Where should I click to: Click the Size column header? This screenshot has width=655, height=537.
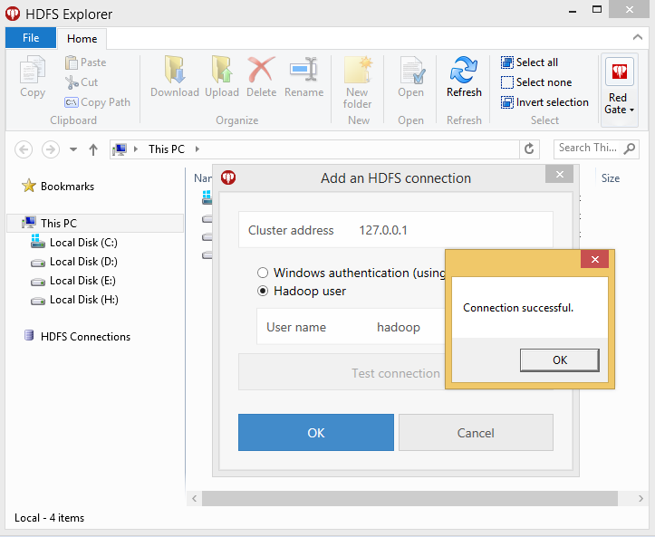click(611, 178)
